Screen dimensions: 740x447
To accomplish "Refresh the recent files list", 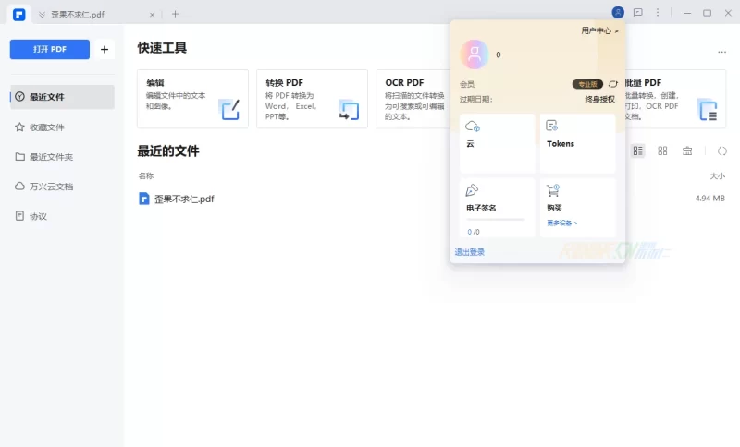I will point(722,151).
